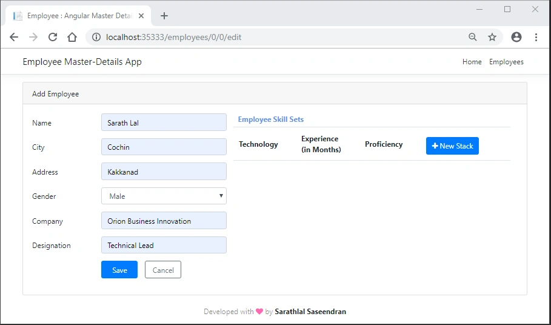The height and width of the screenshot is (325, 551).
Task: Open the browser home page icon
Action: tap(72, 37)
